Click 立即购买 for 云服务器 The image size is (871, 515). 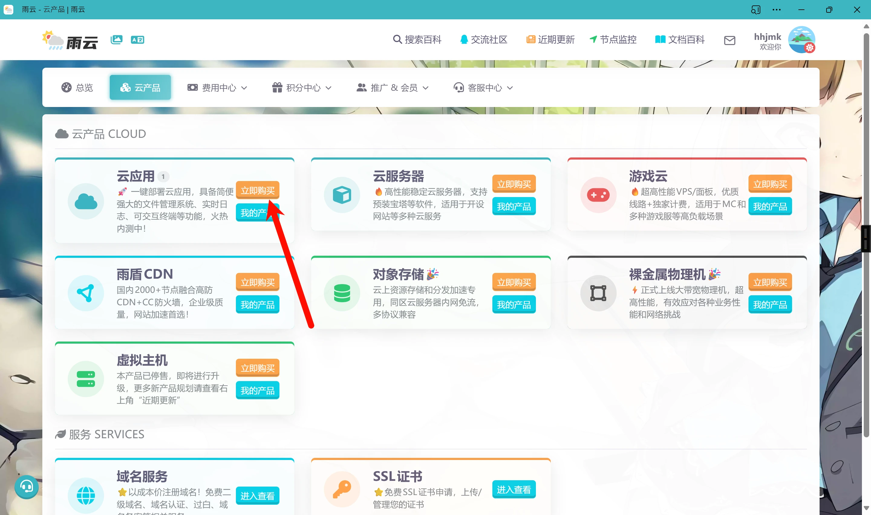tap(514, 184)
